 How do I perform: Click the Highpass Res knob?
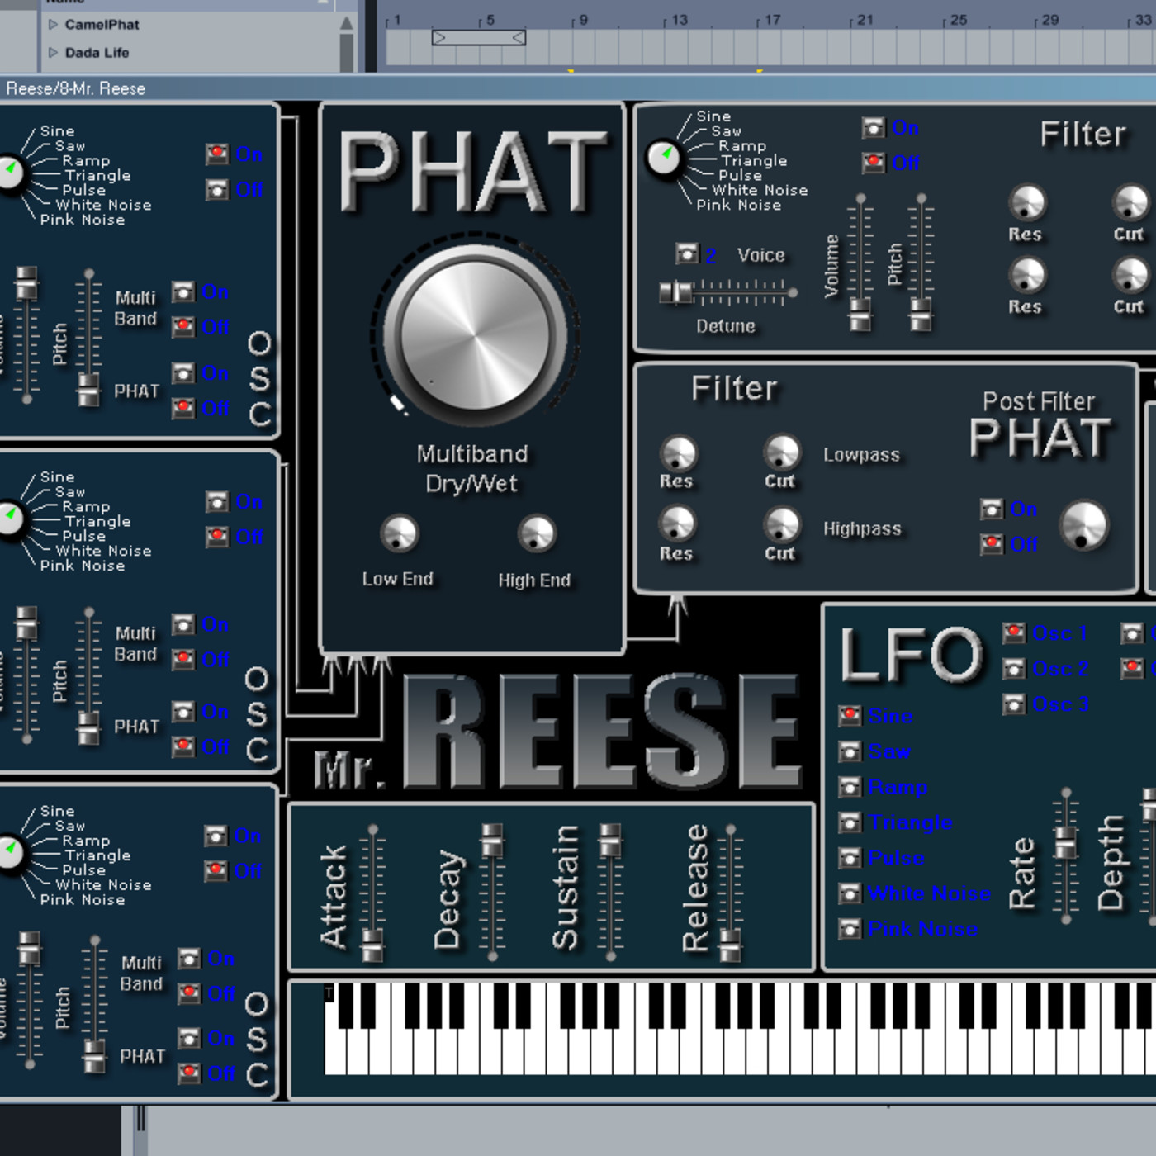pos(677,524)
